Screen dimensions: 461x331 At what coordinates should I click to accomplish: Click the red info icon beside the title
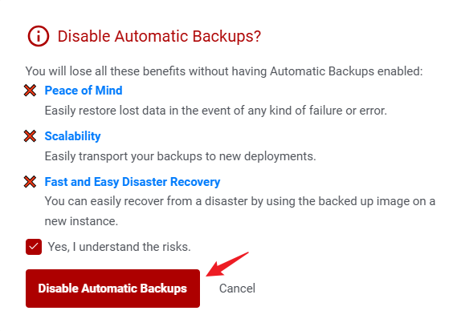pos(39,36)
